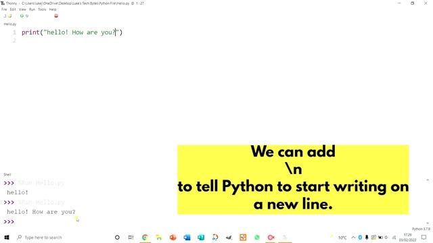Open the pink screen recorder taskbar icon
Viewport: 433px width, 243px height.
tap(271, 237)
